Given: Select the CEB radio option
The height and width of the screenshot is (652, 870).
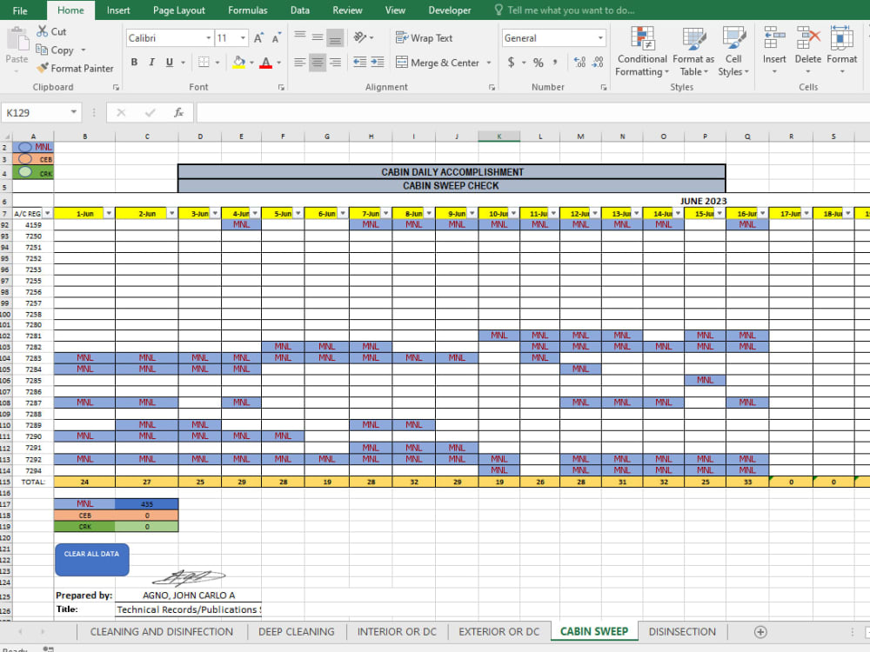Looking at the screenshot, I should pyautogui.click(x=25, y=159).
